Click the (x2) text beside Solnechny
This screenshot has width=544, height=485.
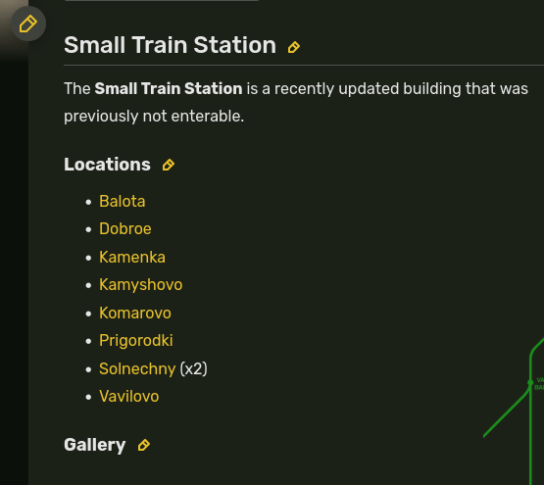click(194, 368)
